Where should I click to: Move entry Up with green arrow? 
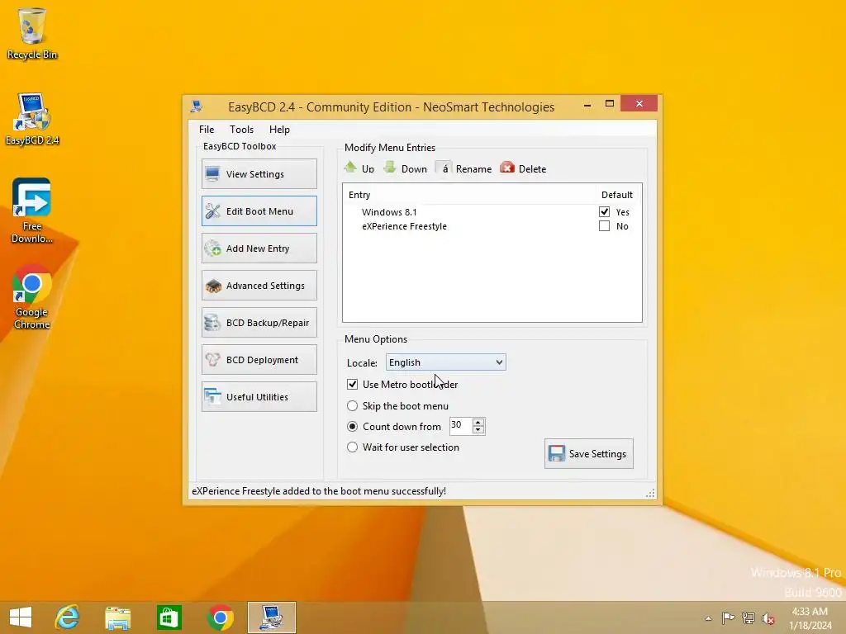(359, 168)
